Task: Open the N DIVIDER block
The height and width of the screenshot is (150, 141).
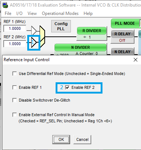Action: coord(81,47)
